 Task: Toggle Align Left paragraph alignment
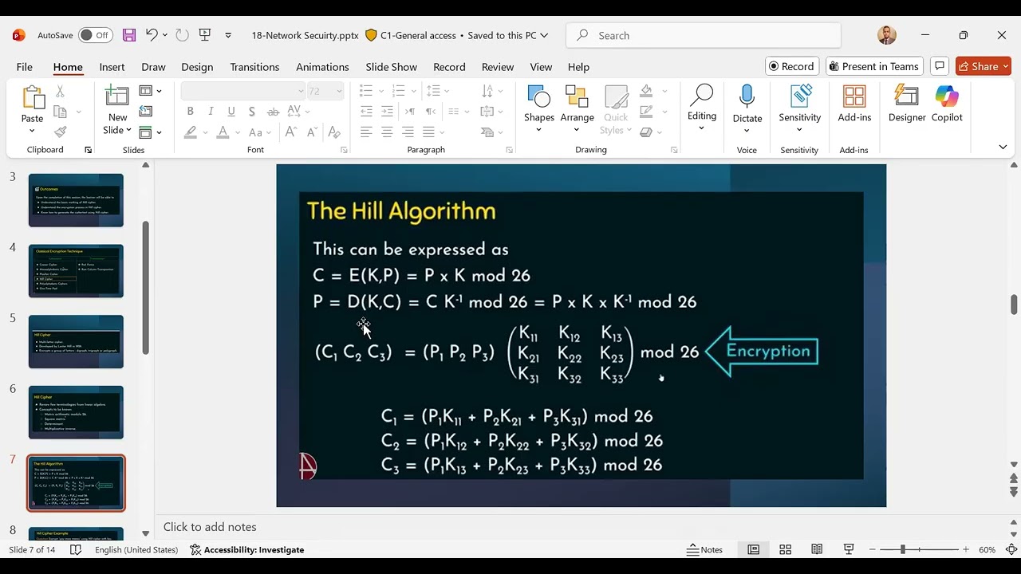coord(366,132)
